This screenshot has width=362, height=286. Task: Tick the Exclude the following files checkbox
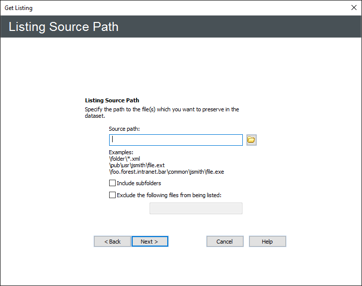(x=112, y=195)
